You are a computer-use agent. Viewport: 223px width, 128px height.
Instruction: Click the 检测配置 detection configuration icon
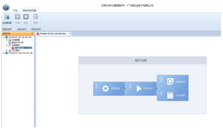coord(7,17)
